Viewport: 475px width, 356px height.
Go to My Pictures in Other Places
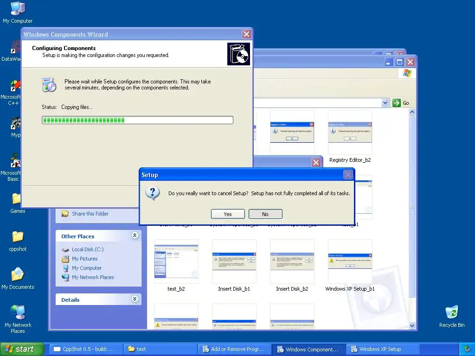pos(84,259)
